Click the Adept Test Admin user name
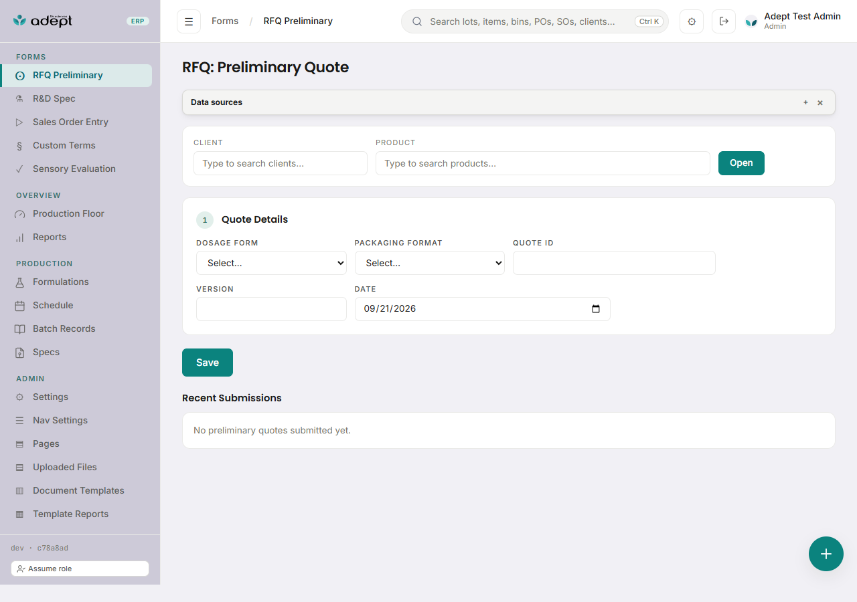Image resolution: width=857 pixels, height=602 pixels. [x=802, y=17]
